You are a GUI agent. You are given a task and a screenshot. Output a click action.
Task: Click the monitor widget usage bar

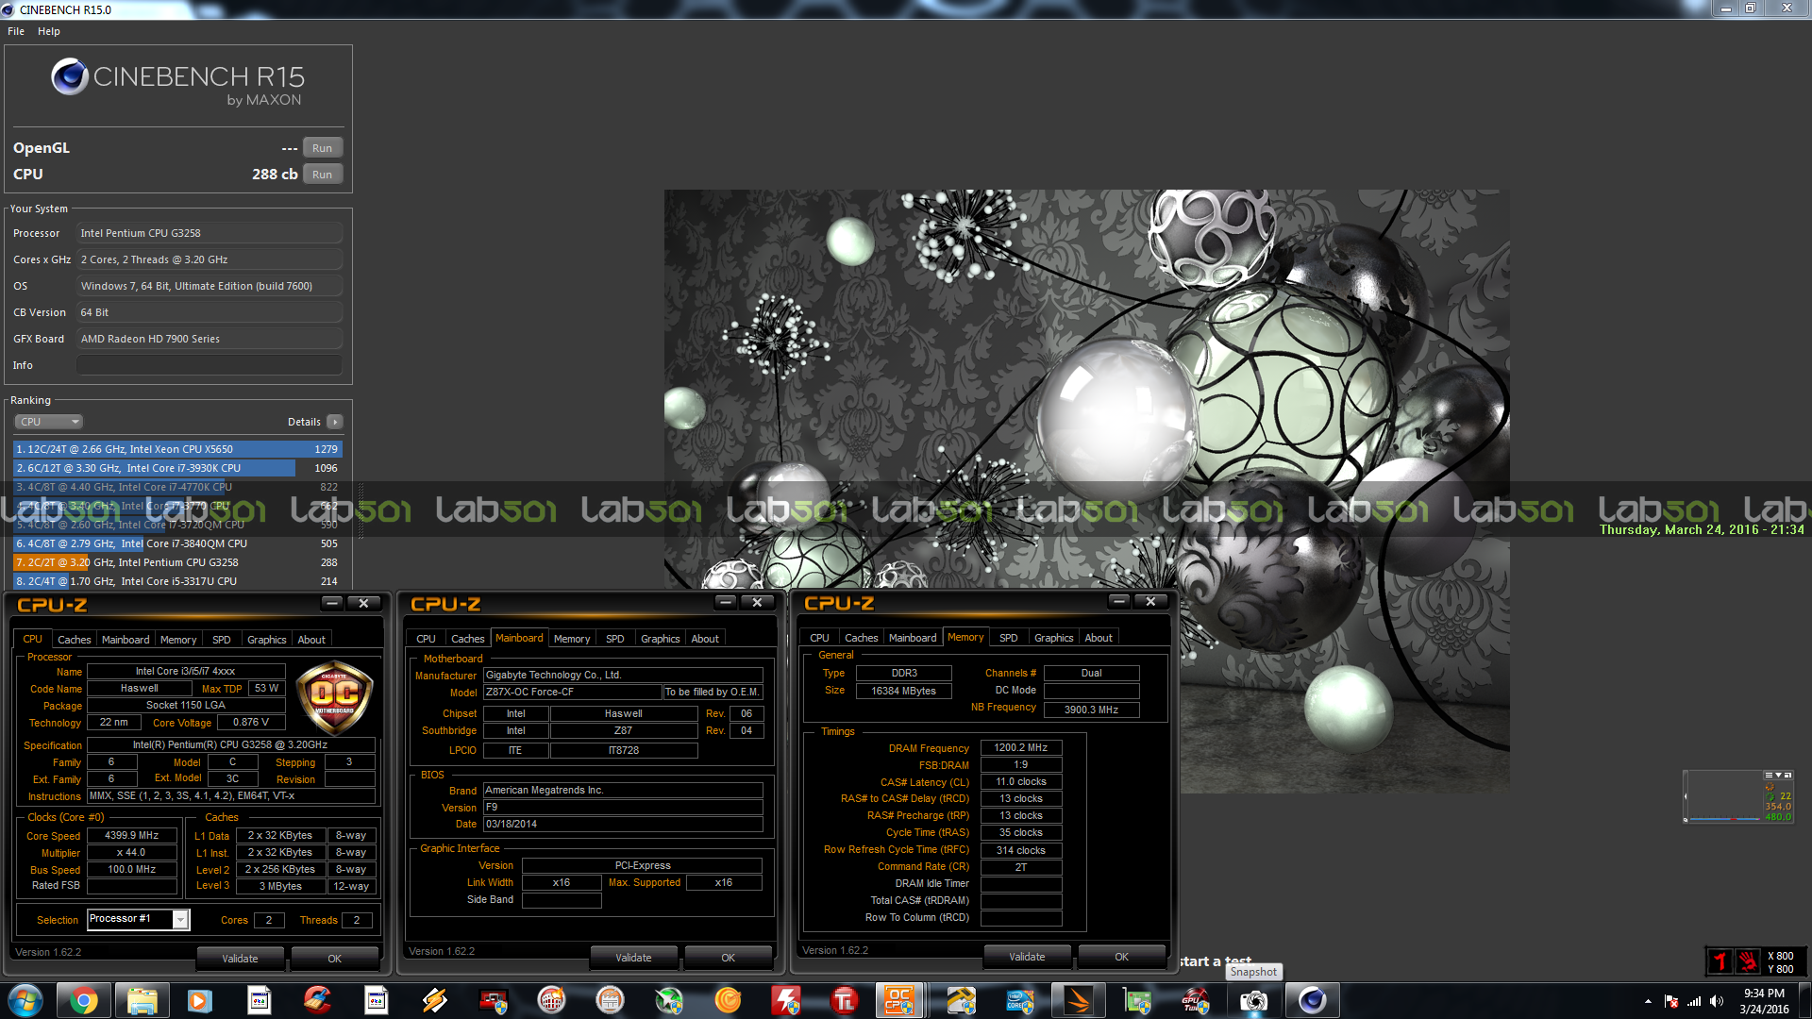click(x=1725, y=819)
